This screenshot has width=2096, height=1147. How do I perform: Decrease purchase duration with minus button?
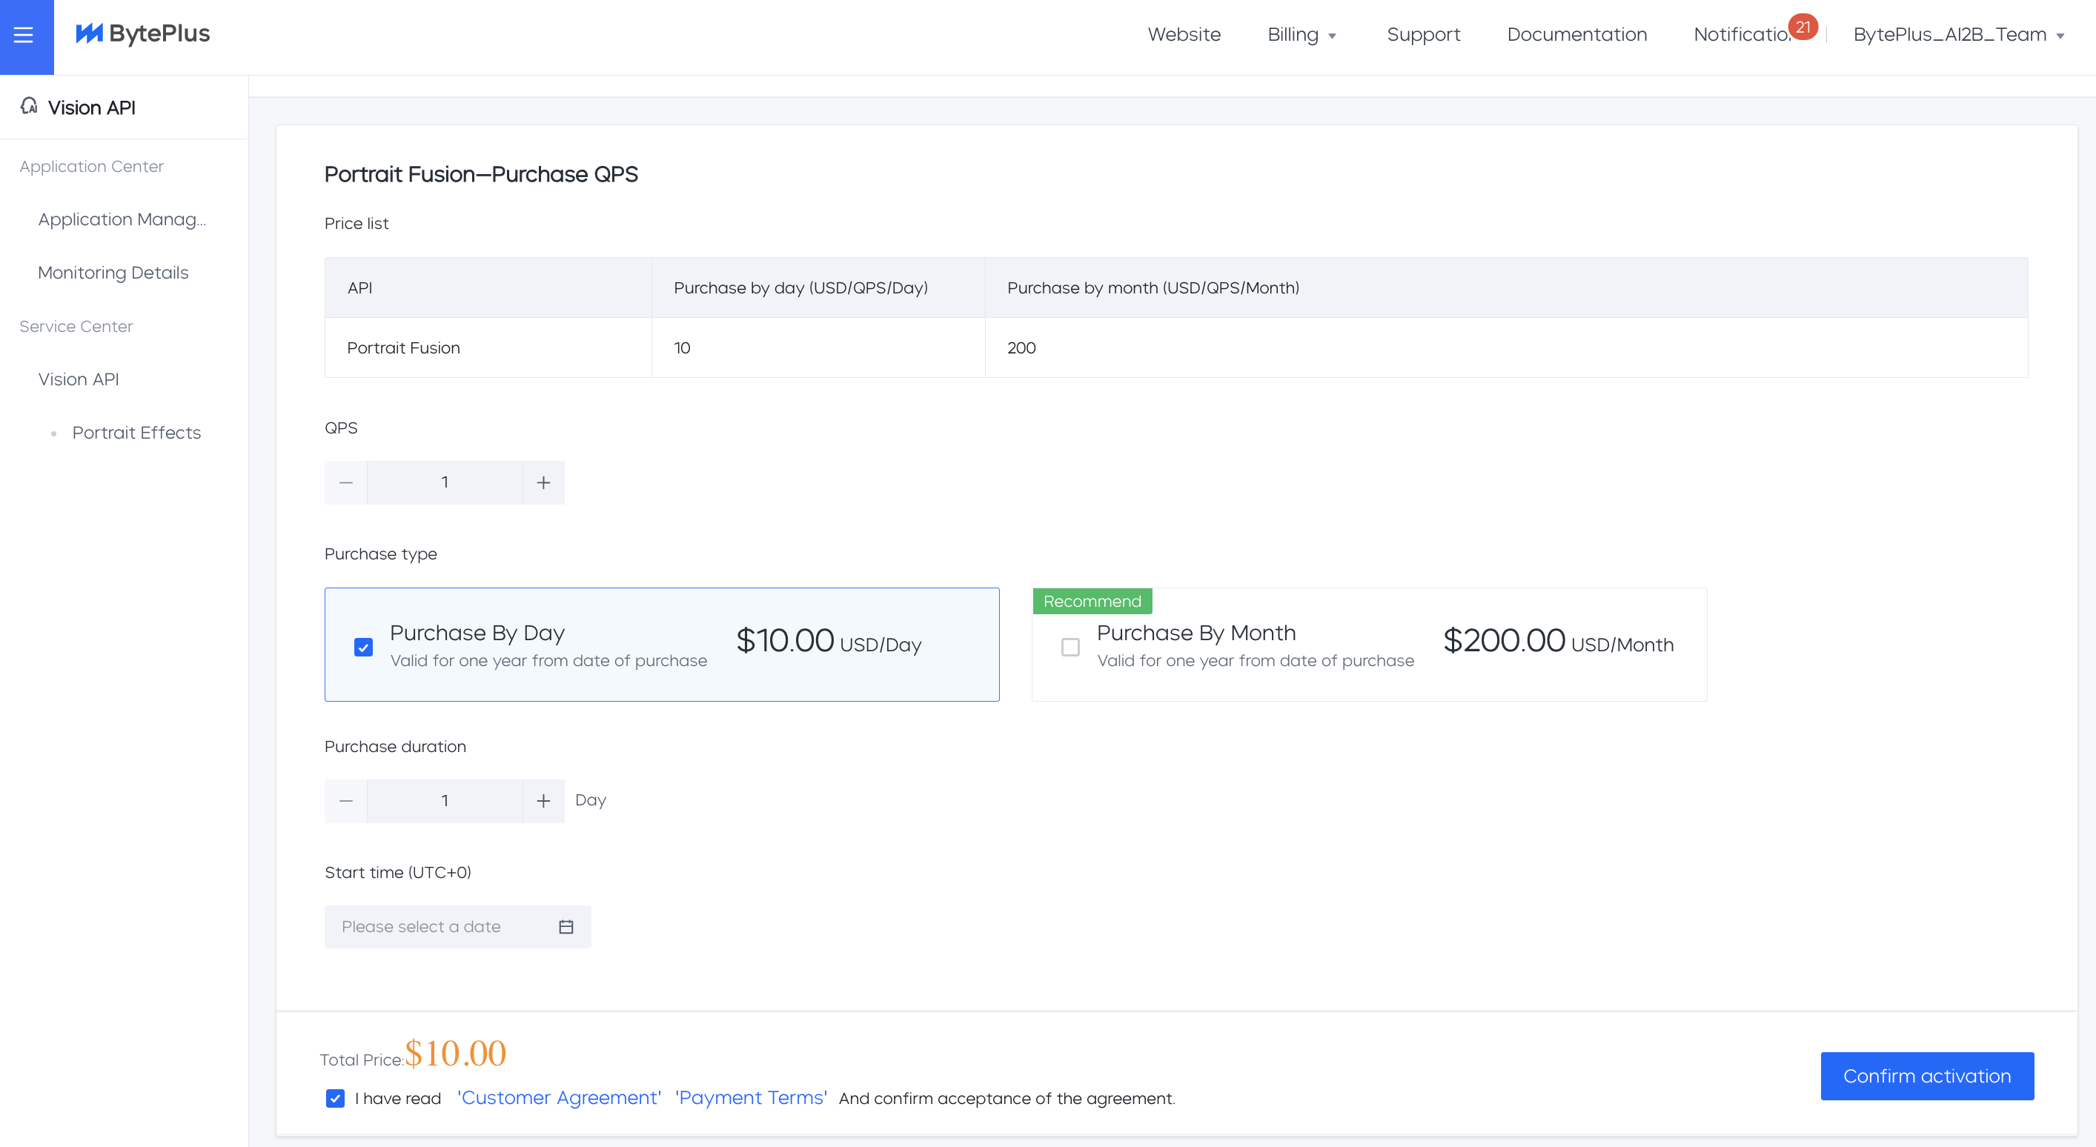pos(346,800)
